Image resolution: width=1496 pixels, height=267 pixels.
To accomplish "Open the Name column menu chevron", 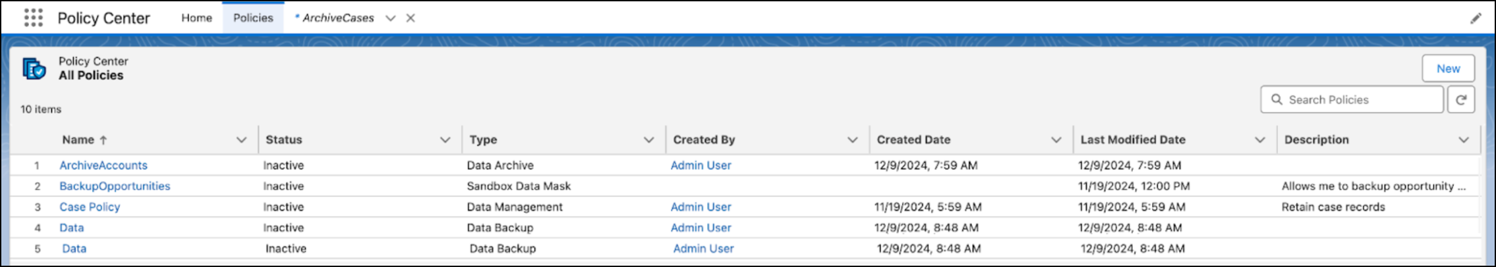I will (x=241, y=140).
